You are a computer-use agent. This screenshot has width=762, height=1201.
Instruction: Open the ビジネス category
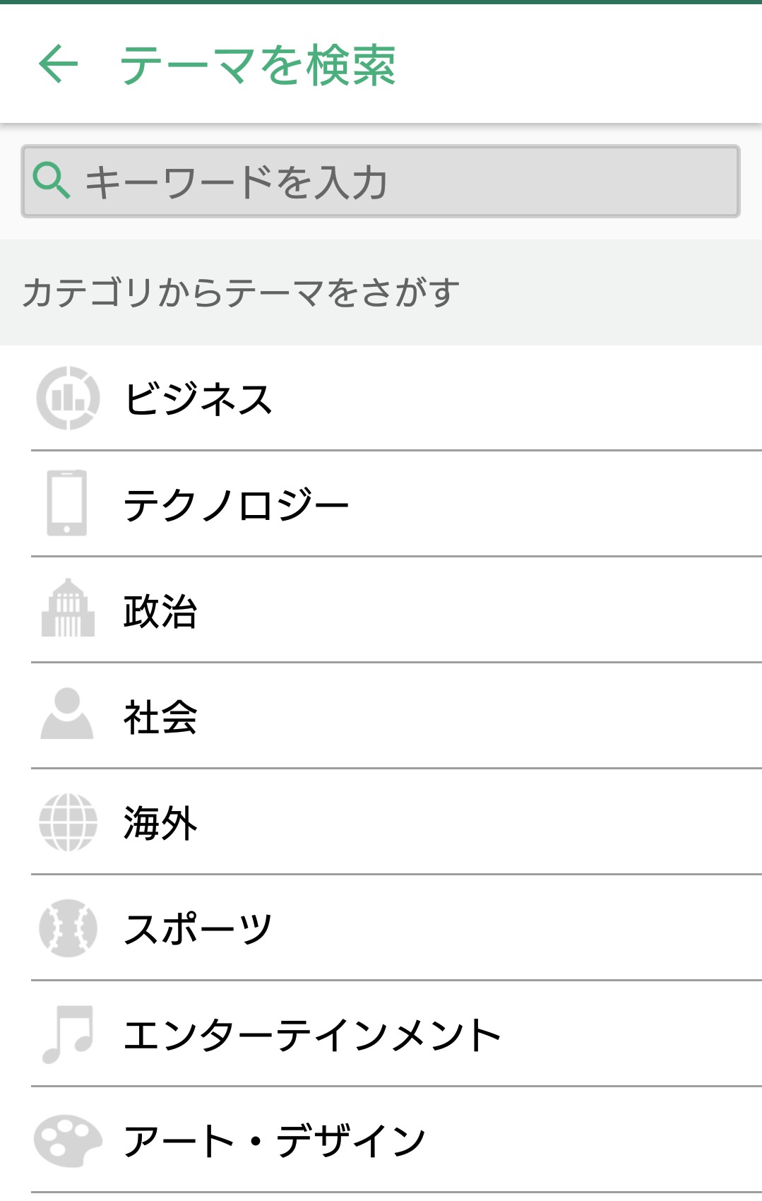point(198,398)
